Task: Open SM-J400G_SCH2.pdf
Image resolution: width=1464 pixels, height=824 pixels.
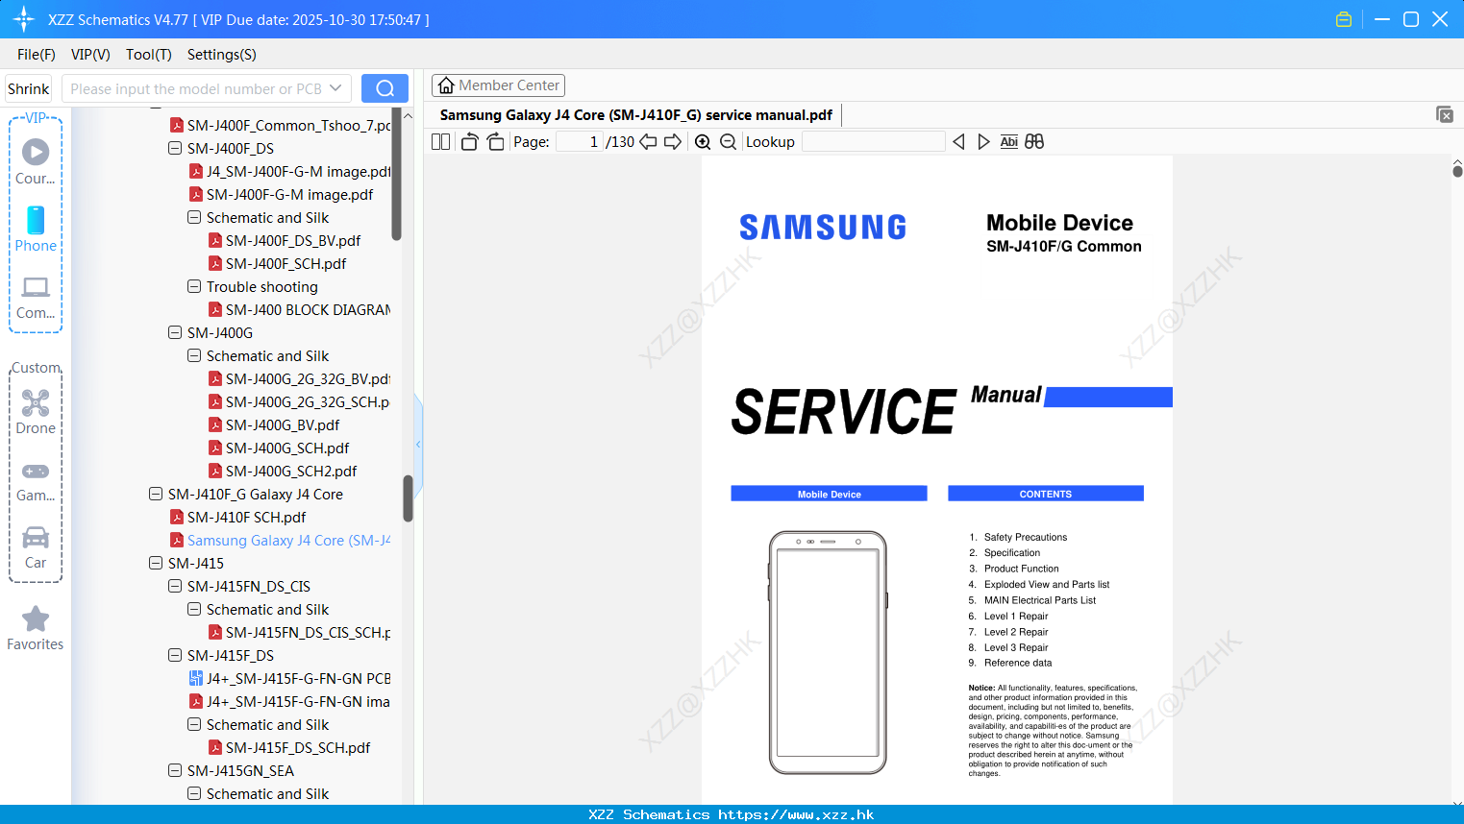Action: coord(291,472)
